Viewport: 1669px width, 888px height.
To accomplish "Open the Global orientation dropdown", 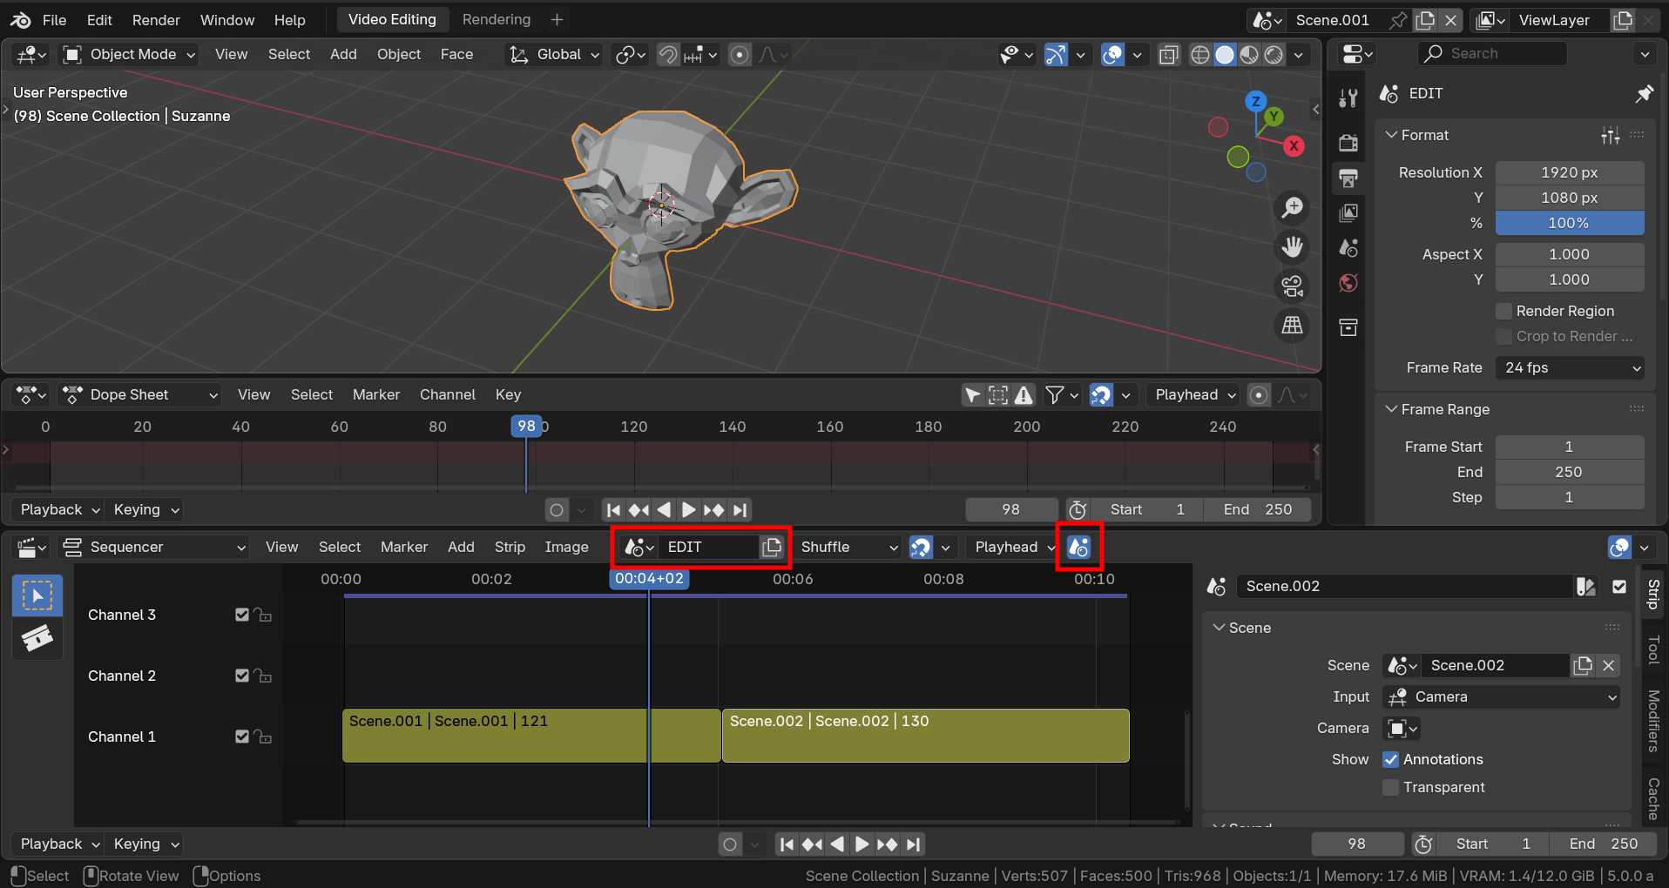I will click(x=554, y=54).
